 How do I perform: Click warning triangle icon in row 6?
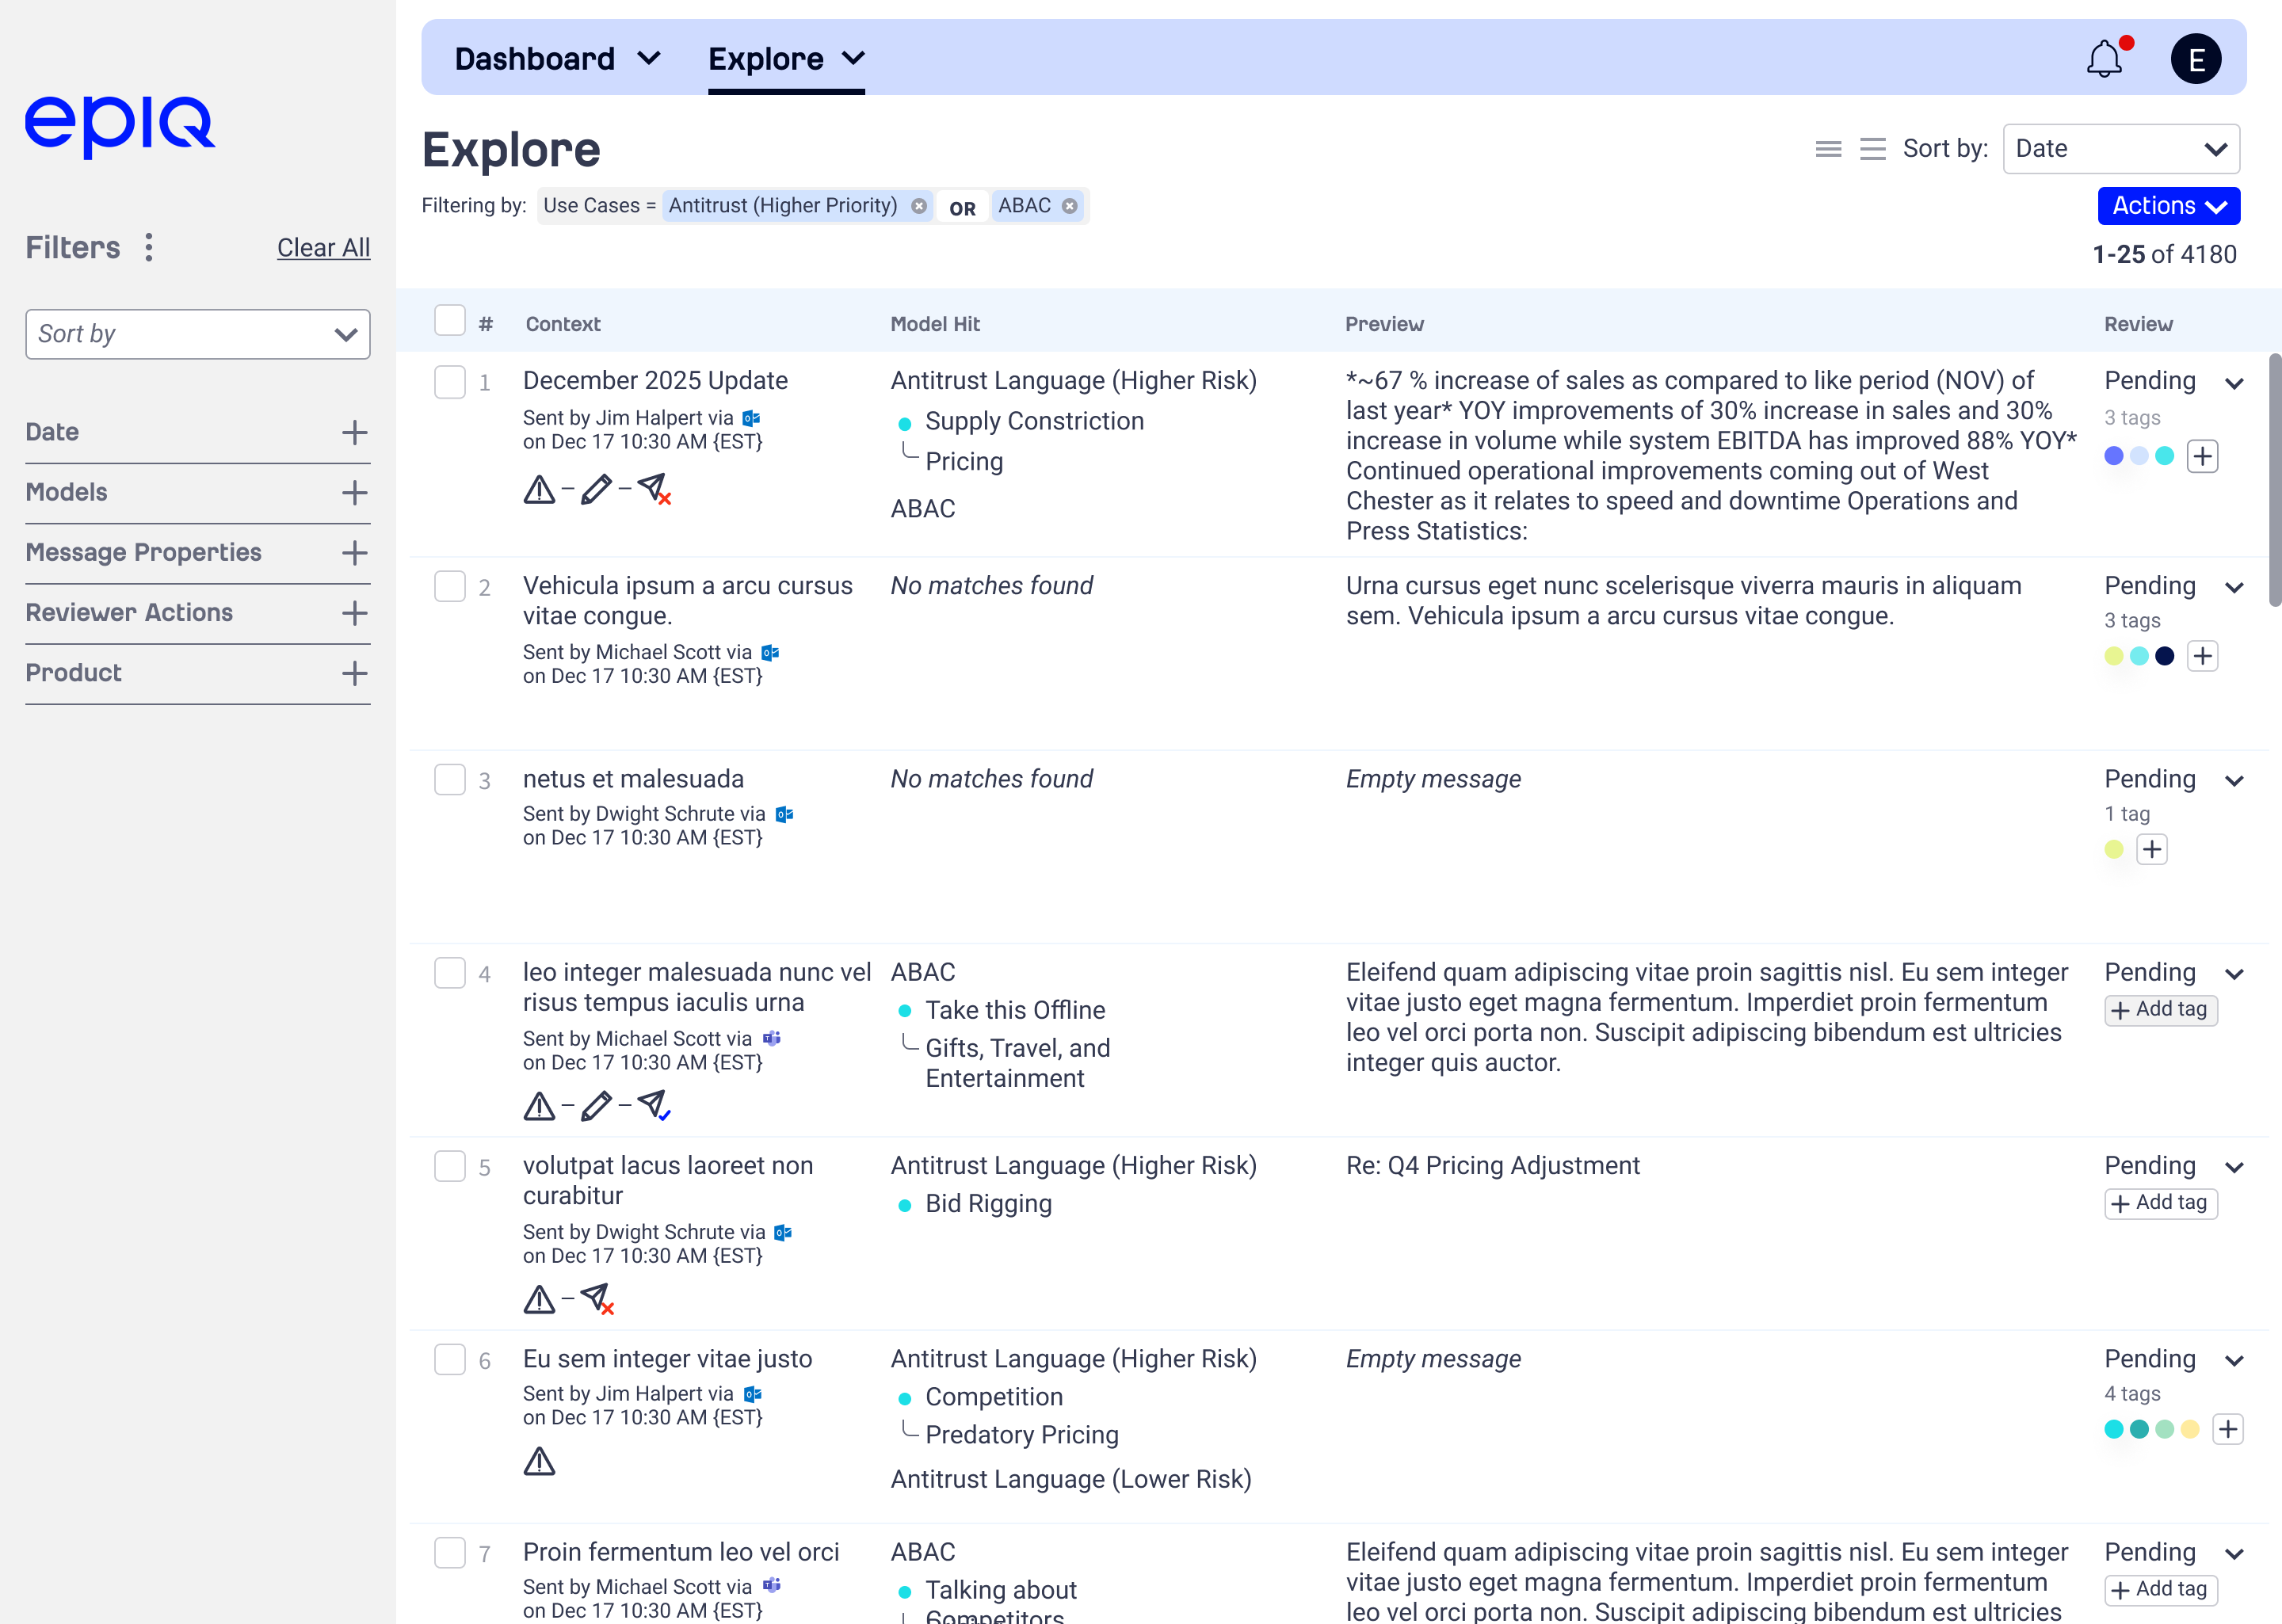tap(539, 1462)
